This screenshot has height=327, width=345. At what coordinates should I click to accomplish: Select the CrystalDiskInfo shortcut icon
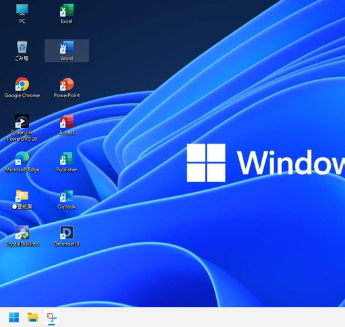click(x=22, y=233)
